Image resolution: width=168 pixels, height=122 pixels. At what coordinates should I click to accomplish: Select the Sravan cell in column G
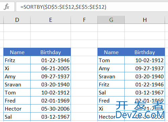click(x=111, y=76)
